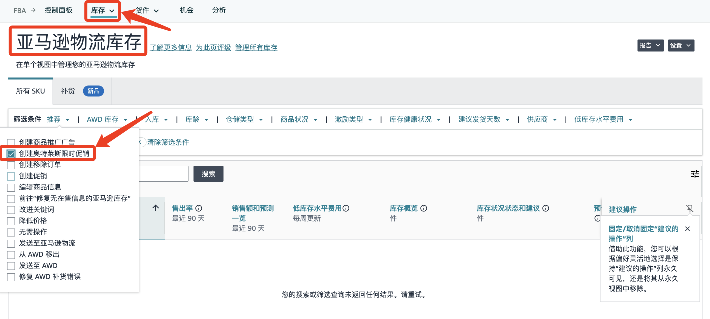Click the FBA breadcrumb link
The width and height of the screenshot is (710, 319).
tap(19, 10)
